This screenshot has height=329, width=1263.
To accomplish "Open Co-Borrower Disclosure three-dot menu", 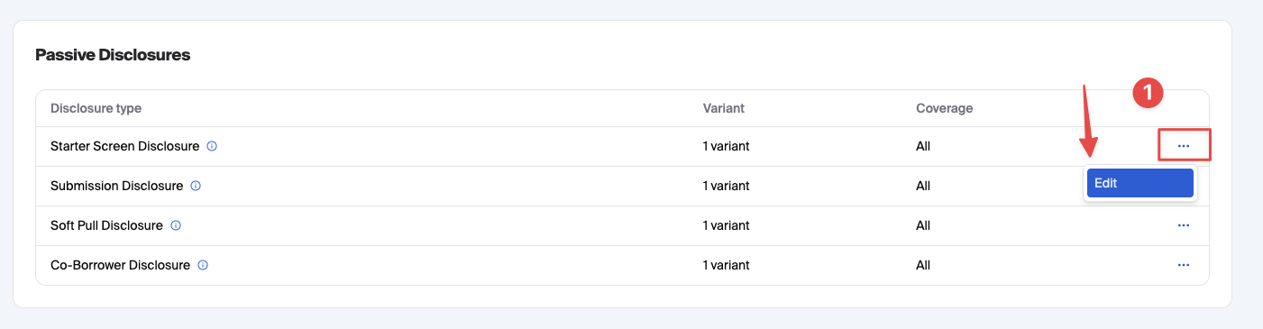I will click(1183, 265).
